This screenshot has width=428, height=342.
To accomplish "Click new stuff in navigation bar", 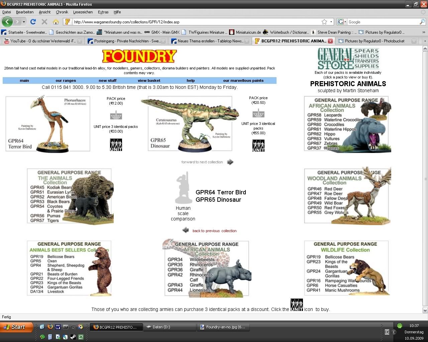I will click(x=108, y=80).
